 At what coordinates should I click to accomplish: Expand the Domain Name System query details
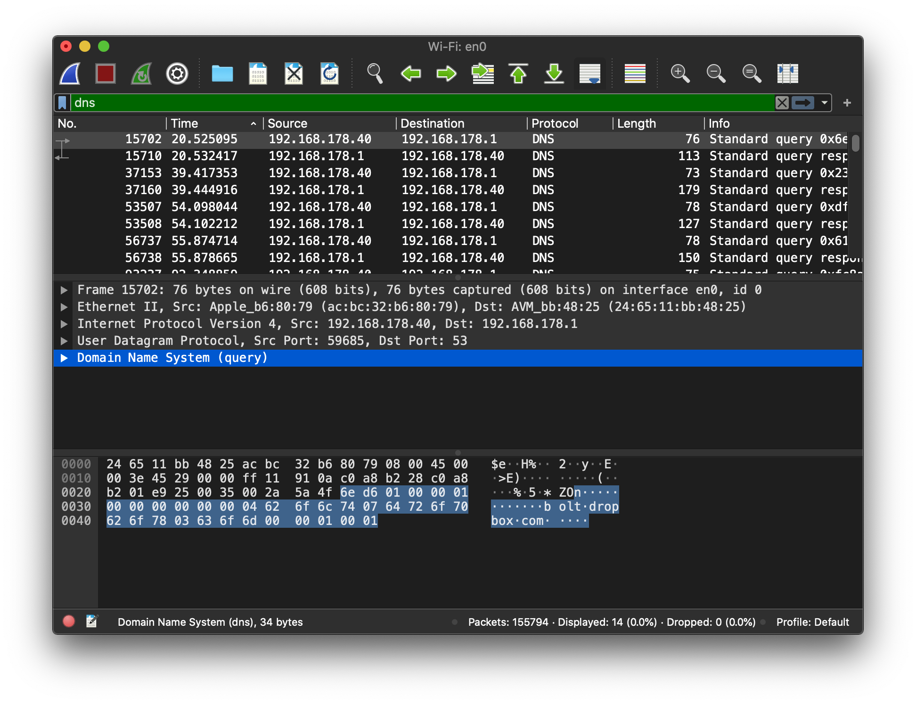point(65,358)
